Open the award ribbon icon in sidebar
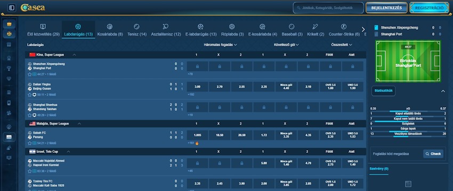 (x=9, y=58)
